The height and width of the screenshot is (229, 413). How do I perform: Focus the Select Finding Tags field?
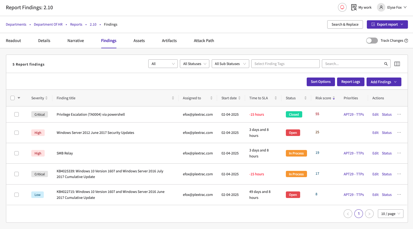pyautogui.click(x=286, y=64)
